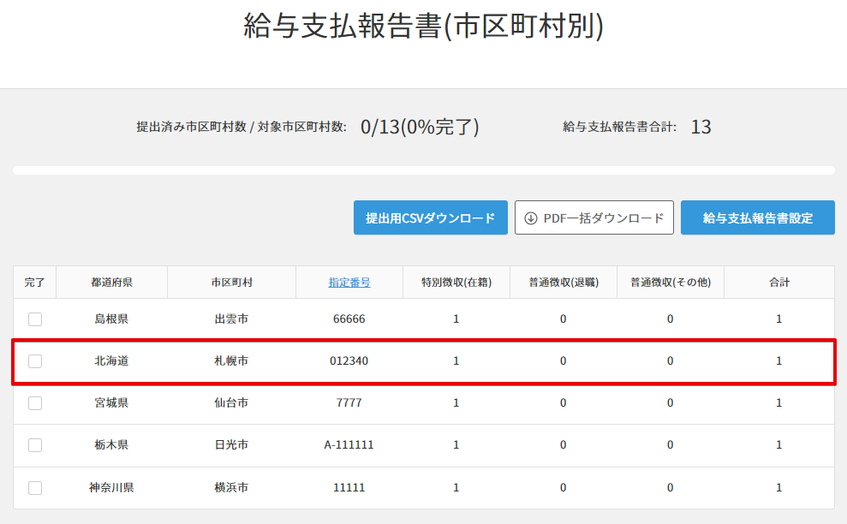
Task: Check the 完了 box for 出雲市
Action: click(x=35, y=319)
